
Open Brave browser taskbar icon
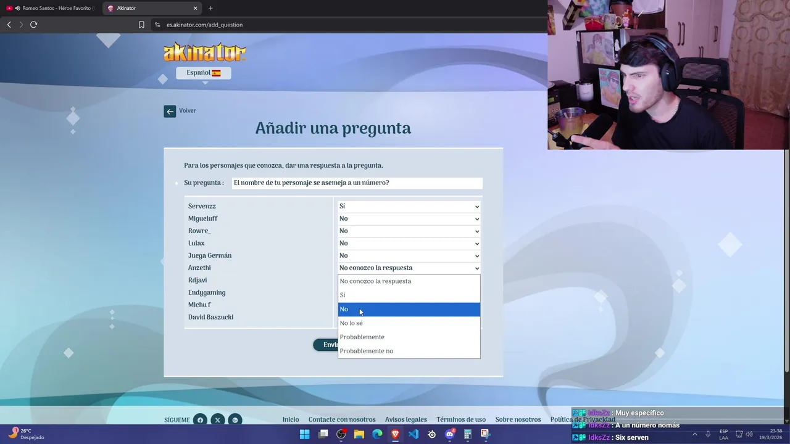coord(396,434)
